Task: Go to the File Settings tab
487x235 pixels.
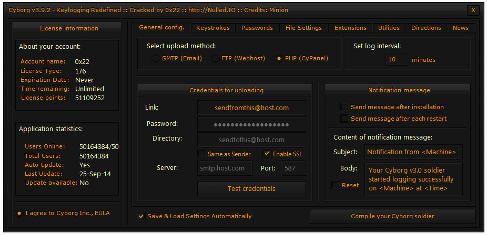Action: (303, 28)
